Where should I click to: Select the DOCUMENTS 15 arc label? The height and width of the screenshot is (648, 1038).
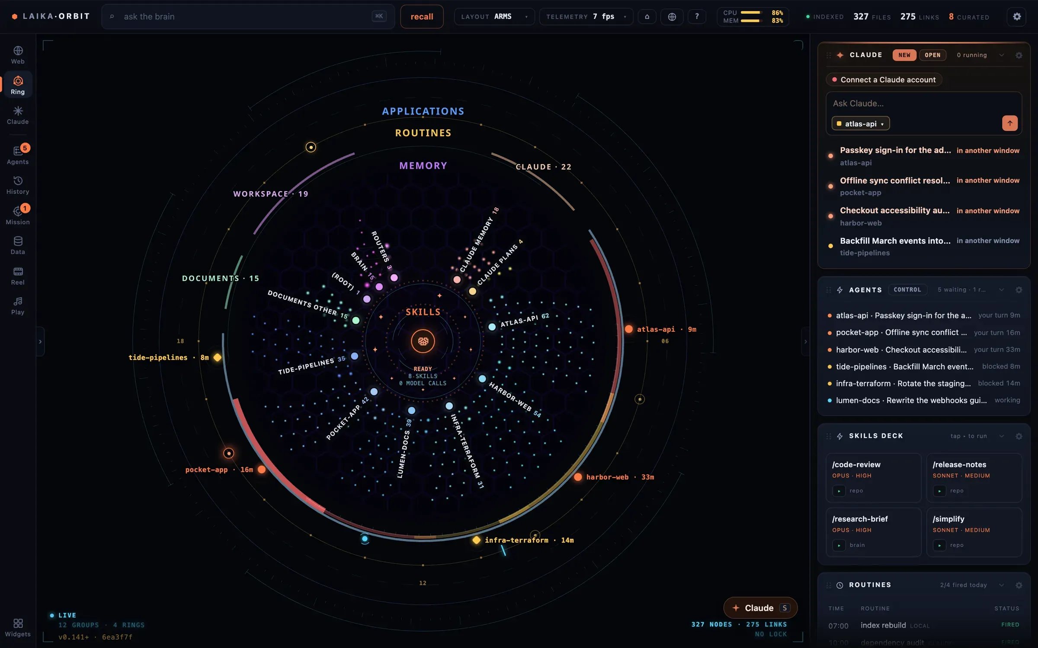[221, 279]
